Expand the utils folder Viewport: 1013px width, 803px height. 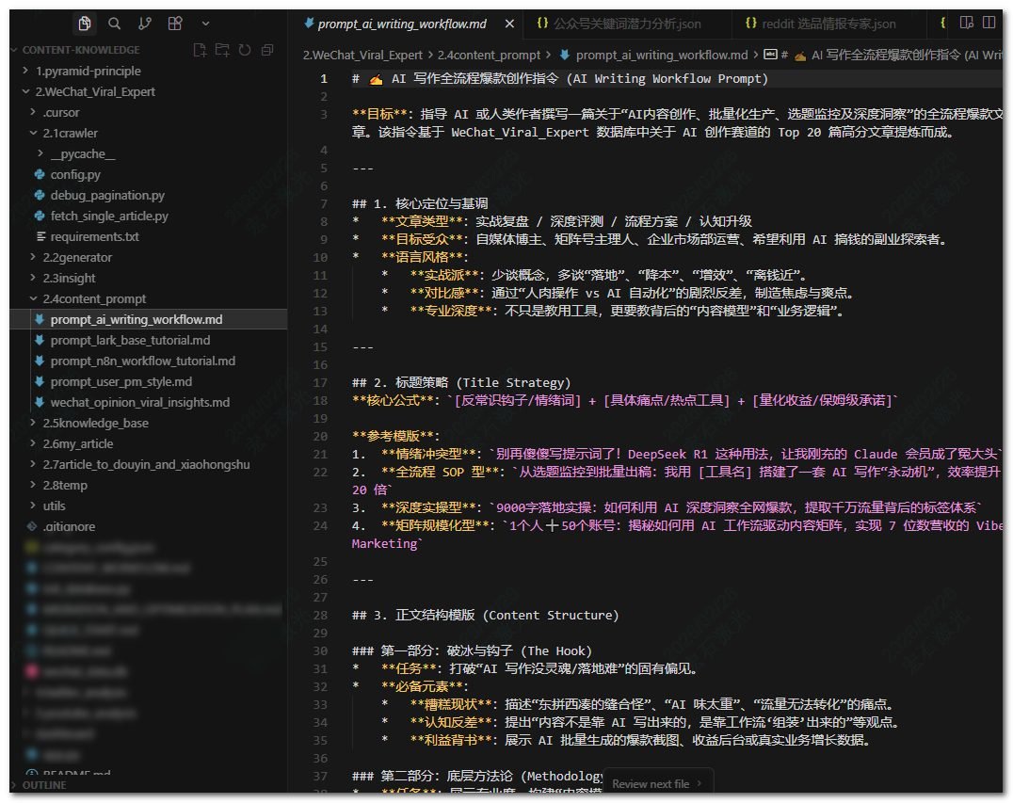(x=54, y=506)
